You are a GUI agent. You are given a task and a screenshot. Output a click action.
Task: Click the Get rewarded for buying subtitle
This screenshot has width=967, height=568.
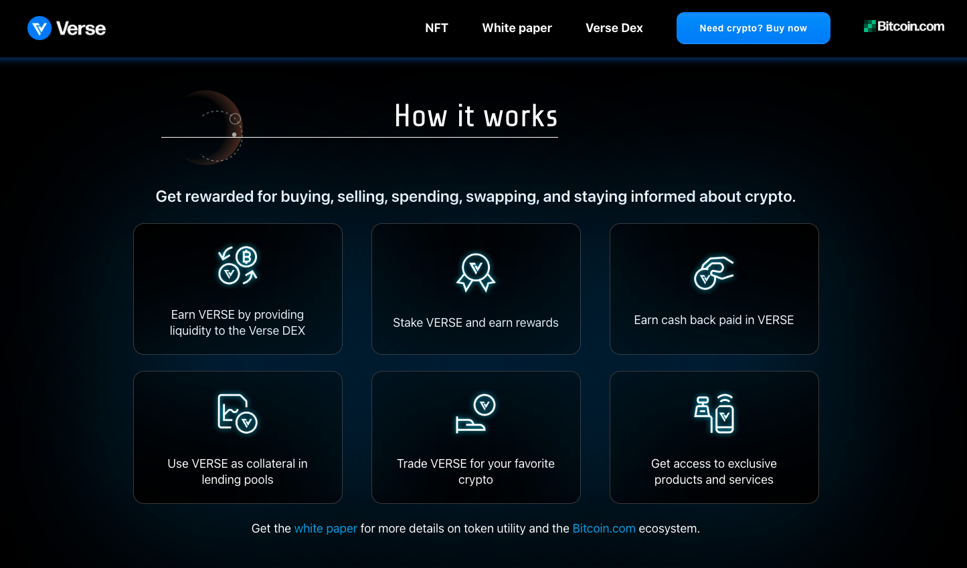tap(476, 196)
